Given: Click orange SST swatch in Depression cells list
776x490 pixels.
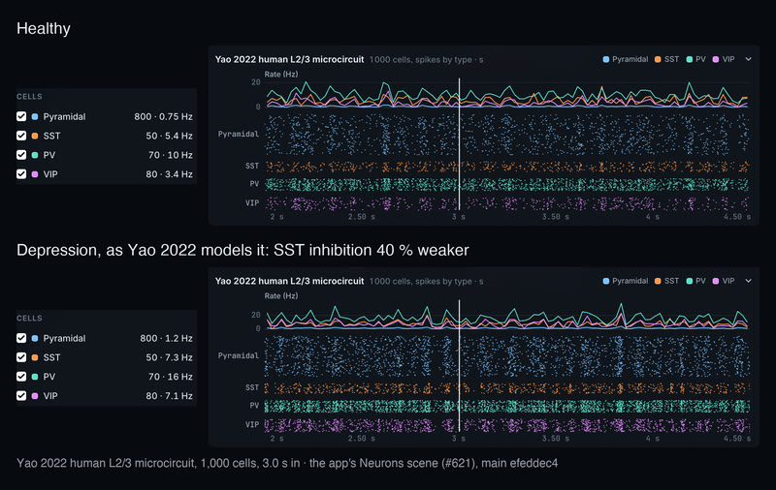Looking at the screenshot, I should (x=35, y=357).
